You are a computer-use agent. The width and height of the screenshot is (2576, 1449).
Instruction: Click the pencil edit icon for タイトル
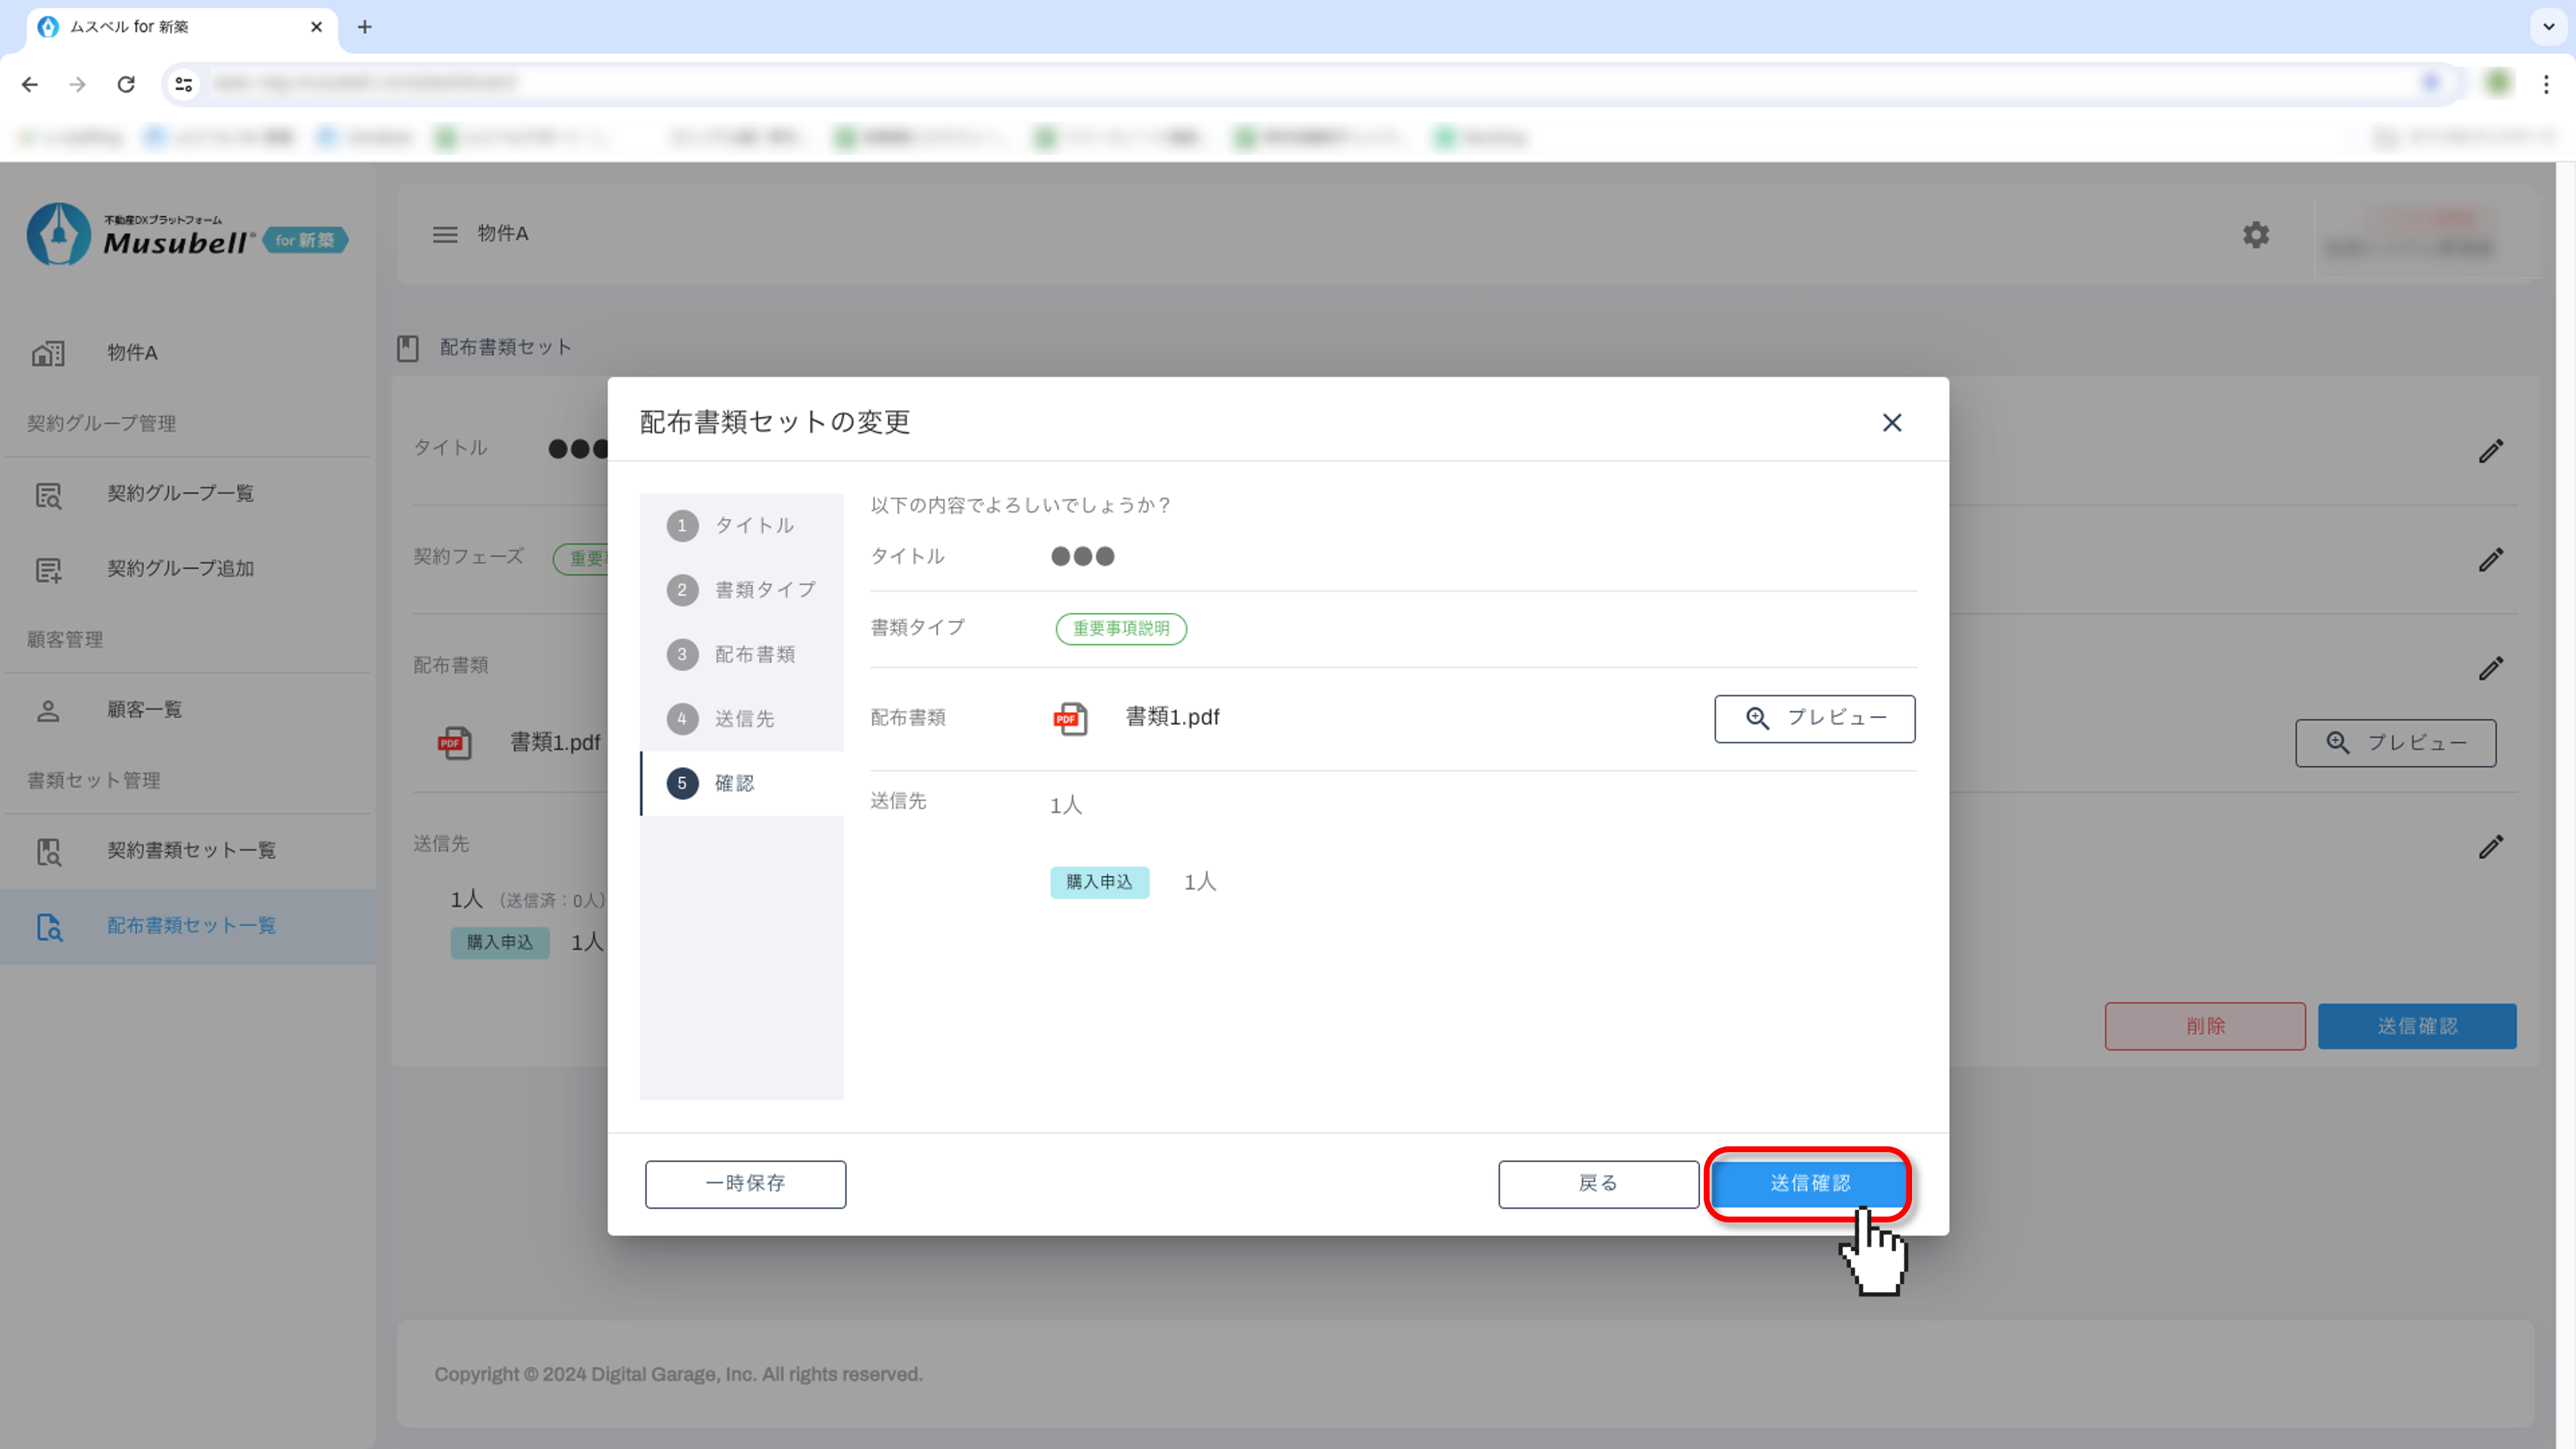pos(2490,451)
